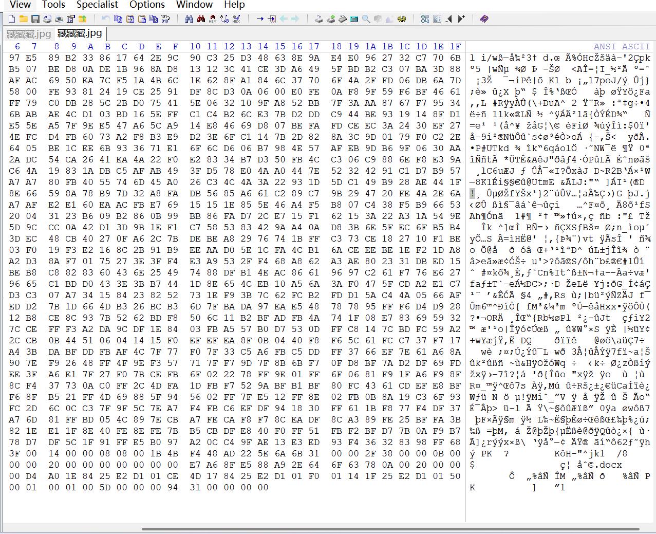Create a new file with the blank page icon
This screenshot has width=656, height=534.
pos(11,19)
